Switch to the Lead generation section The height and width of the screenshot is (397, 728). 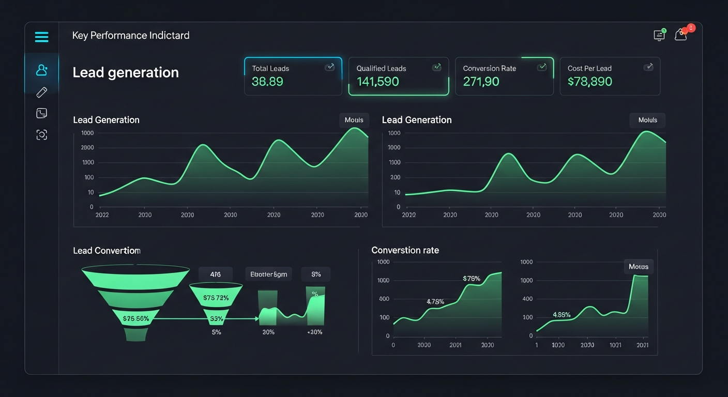[125, 72]
